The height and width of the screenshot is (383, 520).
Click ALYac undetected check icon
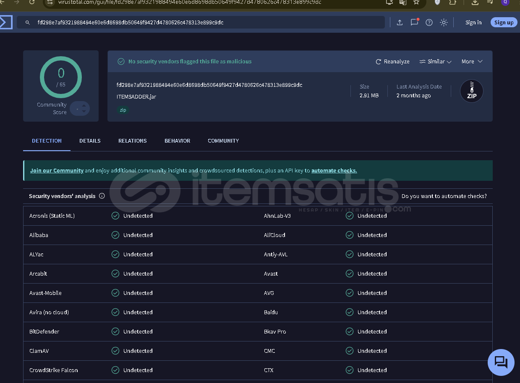(x=115, y=254)
